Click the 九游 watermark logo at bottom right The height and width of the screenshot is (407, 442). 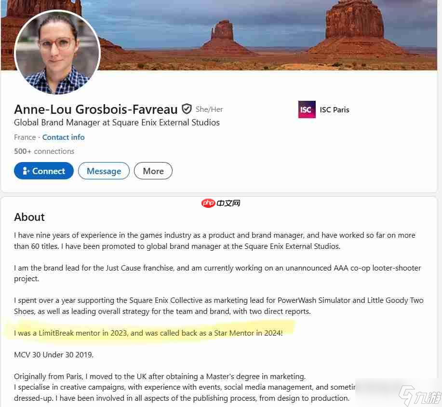[x=420, y=395]
